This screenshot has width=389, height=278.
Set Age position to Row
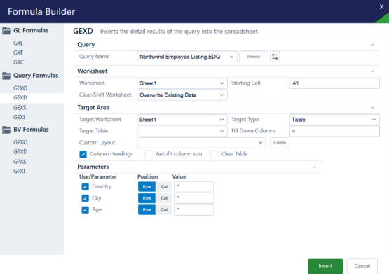[146, 210]
